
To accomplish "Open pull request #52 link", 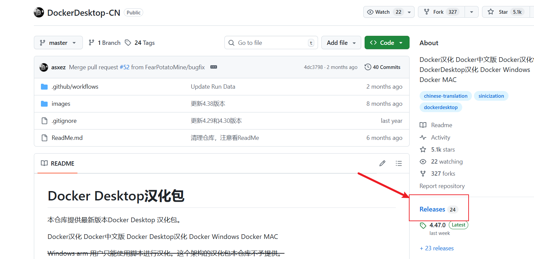I will (x=124, y=67).
